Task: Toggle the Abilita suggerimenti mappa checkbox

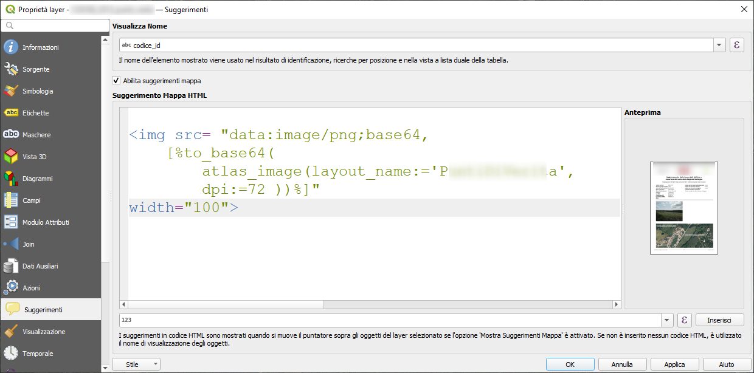Action: pyautogui.click(x=116, y=81)
